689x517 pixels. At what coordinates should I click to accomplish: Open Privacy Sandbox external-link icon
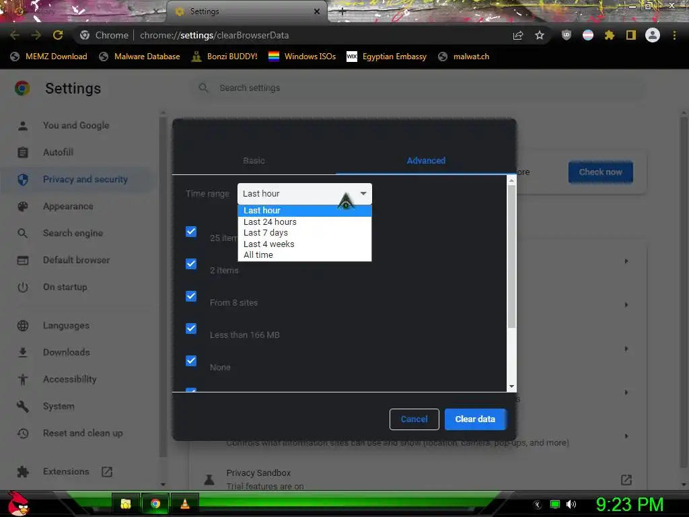pyautogui.click(x=626, y=479)
